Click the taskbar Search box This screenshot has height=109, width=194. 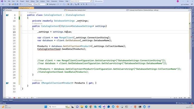(59, 107)
